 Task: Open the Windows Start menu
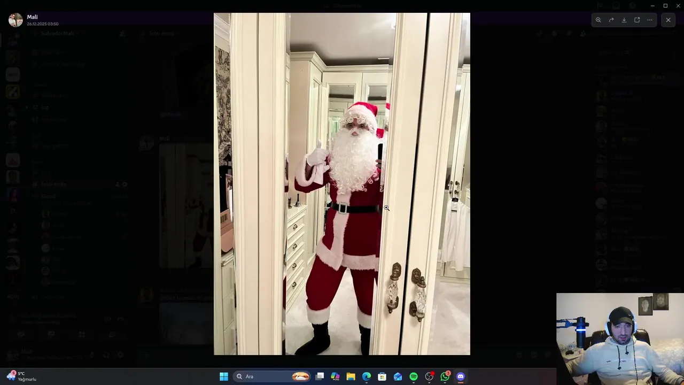pos(224,376)
